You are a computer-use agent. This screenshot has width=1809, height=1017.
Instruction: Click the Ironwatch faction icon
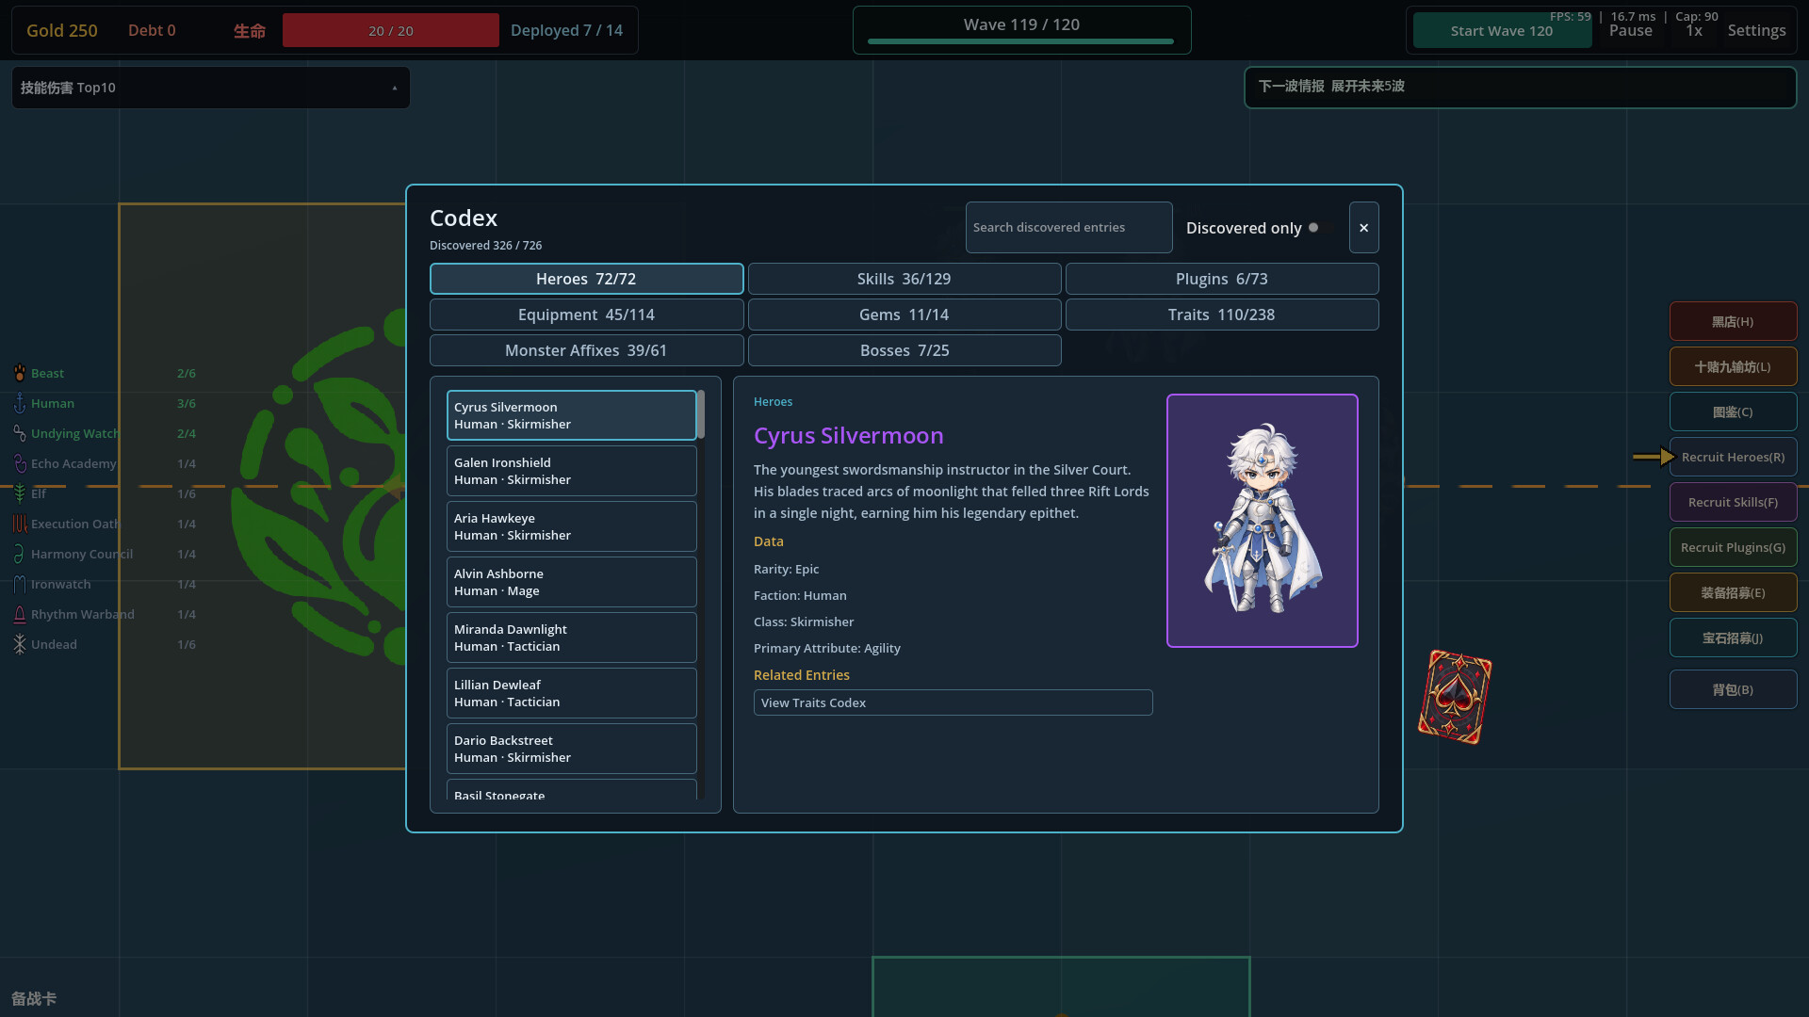point(20,584)
